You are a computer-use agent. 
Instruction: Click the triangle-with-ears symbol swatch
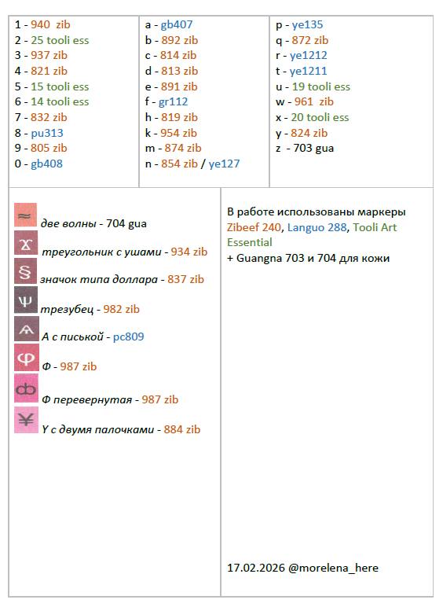pos(26,243)
